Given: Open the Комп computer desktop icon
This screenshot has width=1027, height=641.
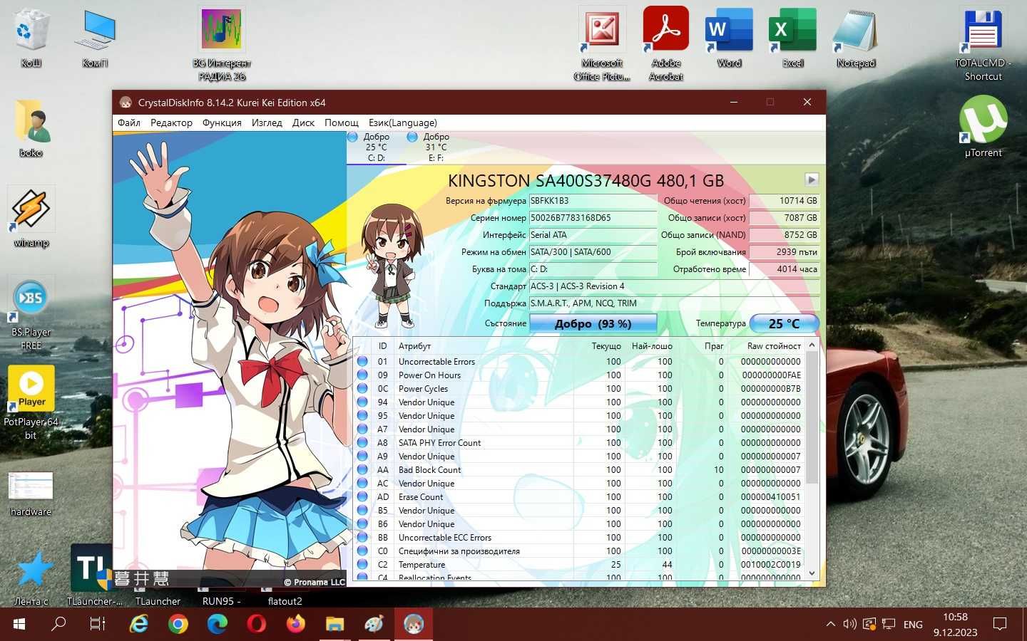Looking at the screenshot, I should (x=96, y=38).
